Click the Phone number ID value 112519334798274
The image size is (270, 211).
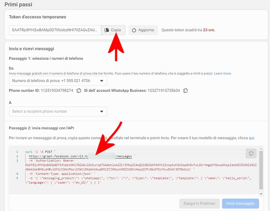(57, 91)
